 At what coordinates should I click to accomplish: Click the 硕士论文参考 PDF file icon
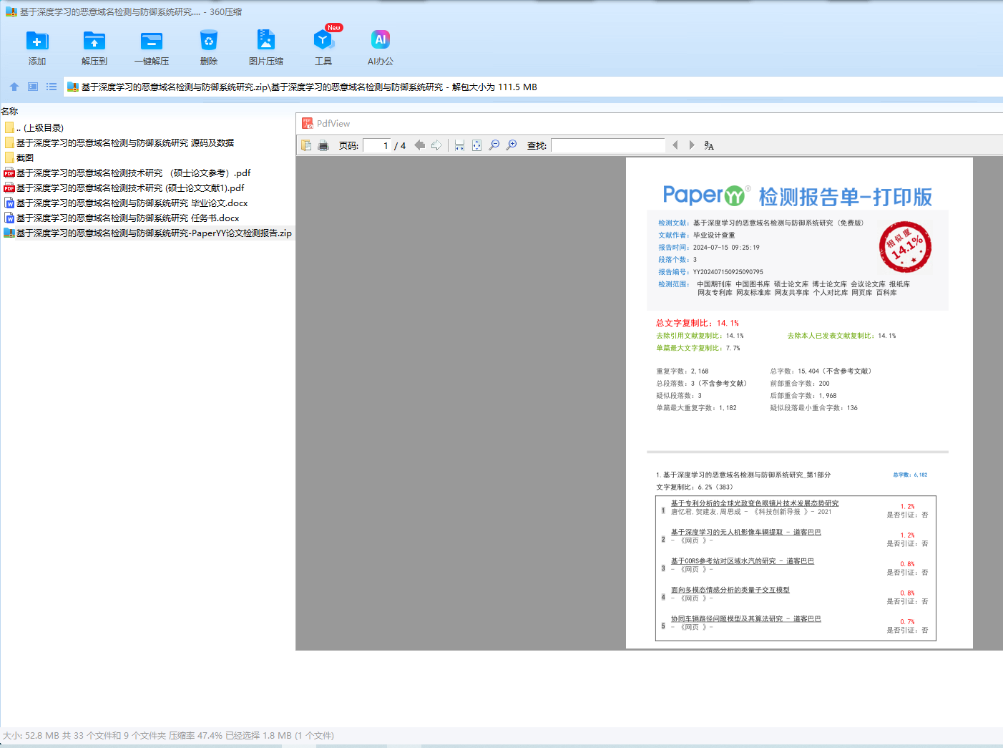pyautogui.click(x=9, y=173)
